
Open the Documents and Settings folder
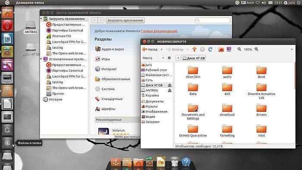click(193, 112)
